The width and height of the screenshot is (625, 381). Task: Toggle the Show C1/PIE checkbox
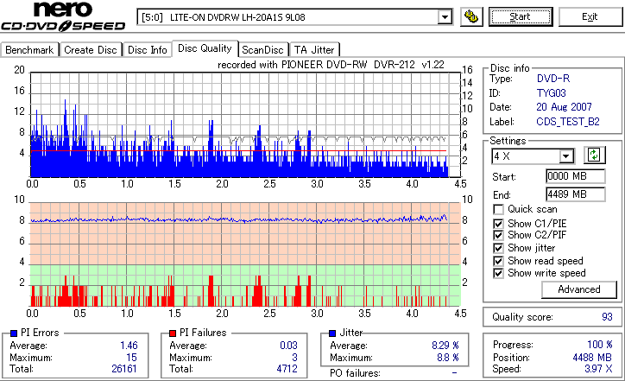[498, 224]
